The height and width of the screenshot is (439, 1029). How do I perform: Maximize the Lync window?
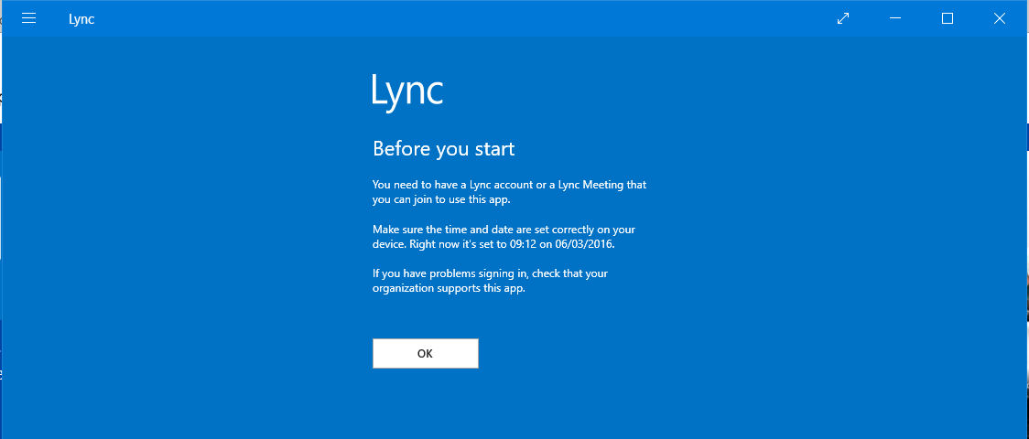pyautogui.click(x=948, y=18)
